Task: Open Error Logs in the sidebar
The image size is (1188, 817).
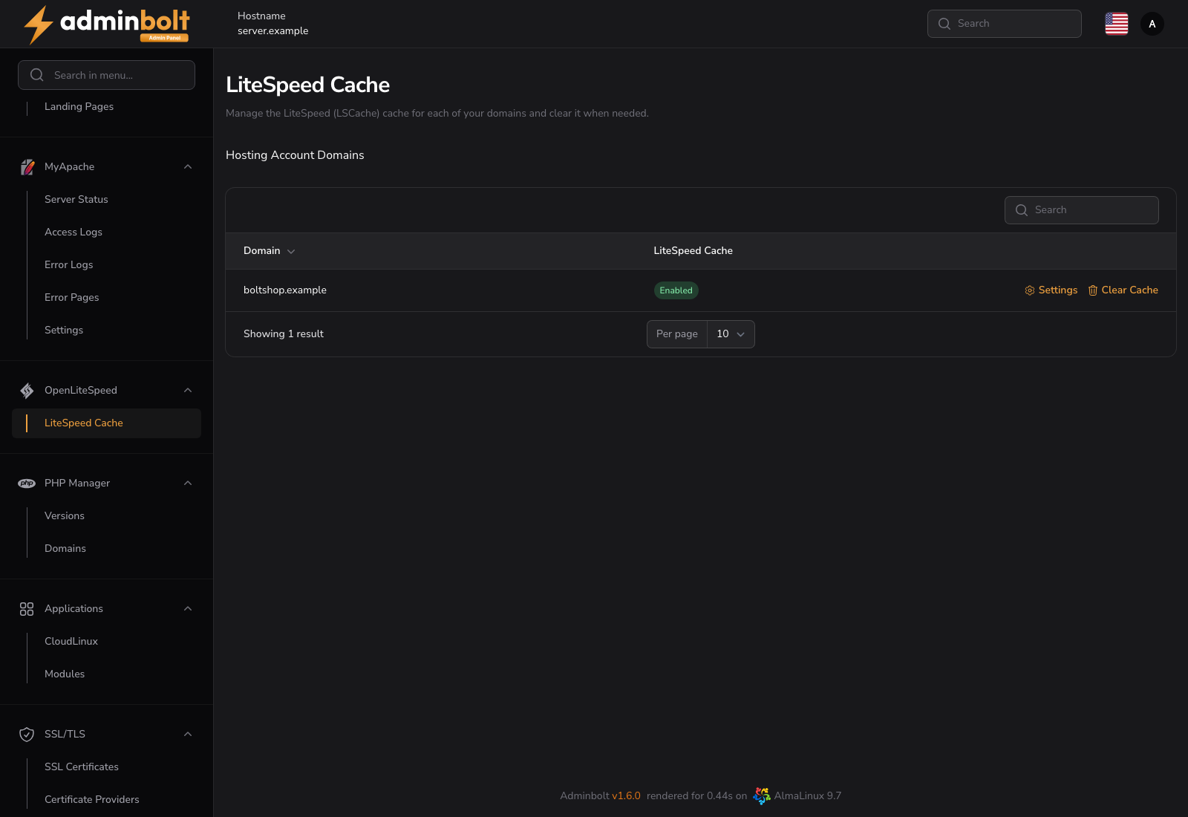Action: [68, 265]
